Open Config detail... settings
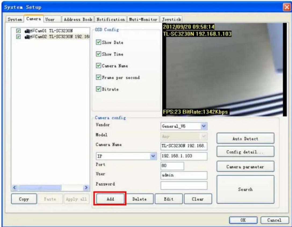Viewport: 292px width, 227px height. pyautogui.click(x=245, y=152)
